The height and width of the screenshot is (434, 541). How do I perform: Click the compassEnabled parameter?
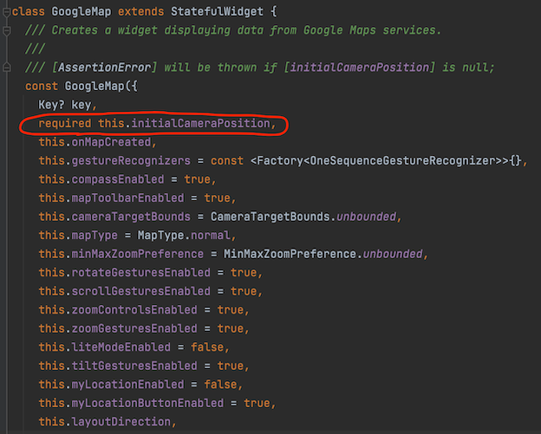127,179
